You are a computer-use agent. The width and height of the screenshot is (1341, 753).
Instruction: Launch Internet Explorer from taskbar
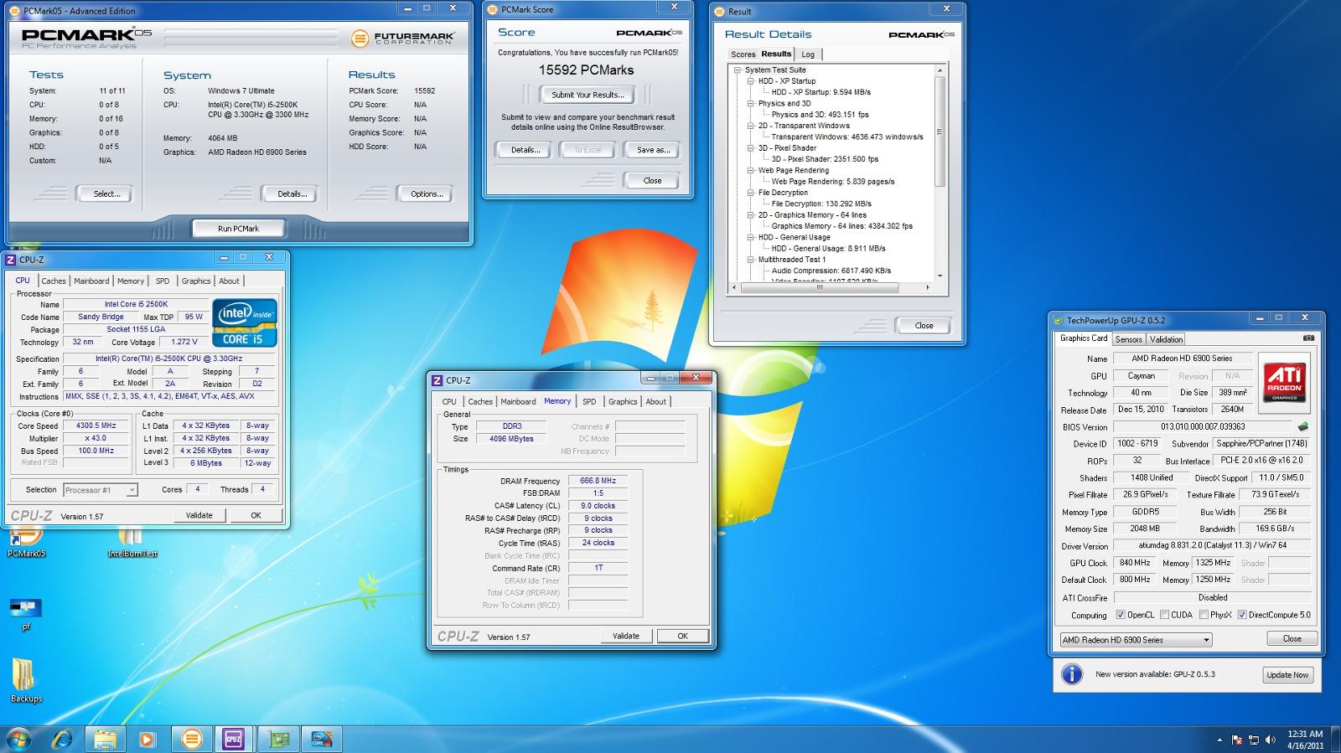coord(63,739)
